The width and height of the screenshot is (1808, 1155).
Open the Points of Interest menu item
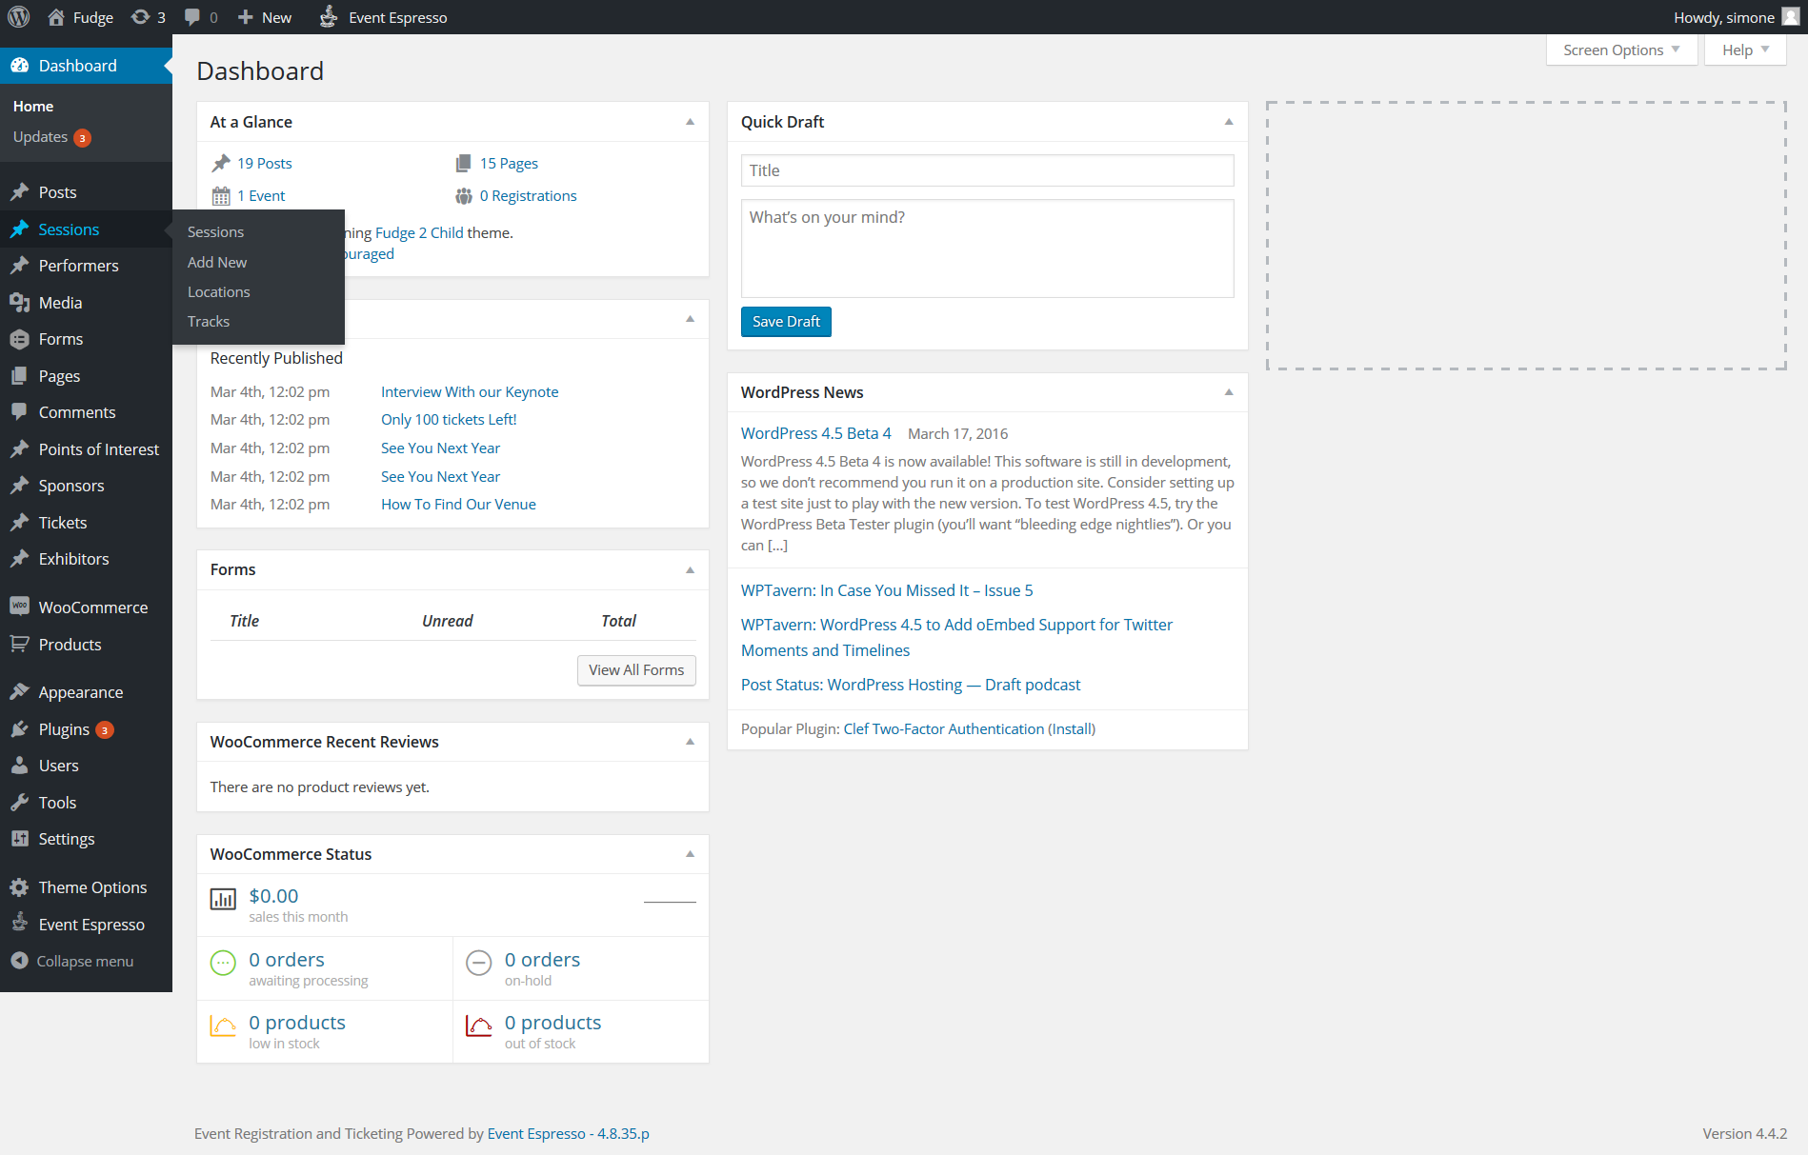tap(86, 449)
